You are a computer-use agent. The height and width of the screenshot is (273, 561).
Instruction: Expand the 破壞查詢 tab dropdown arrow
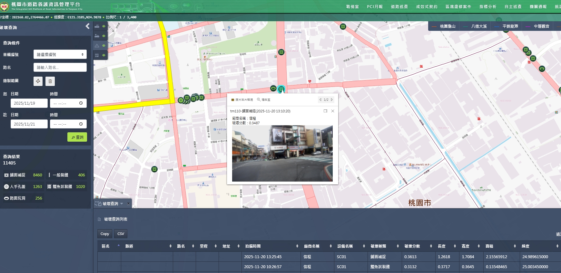(122, 204)
